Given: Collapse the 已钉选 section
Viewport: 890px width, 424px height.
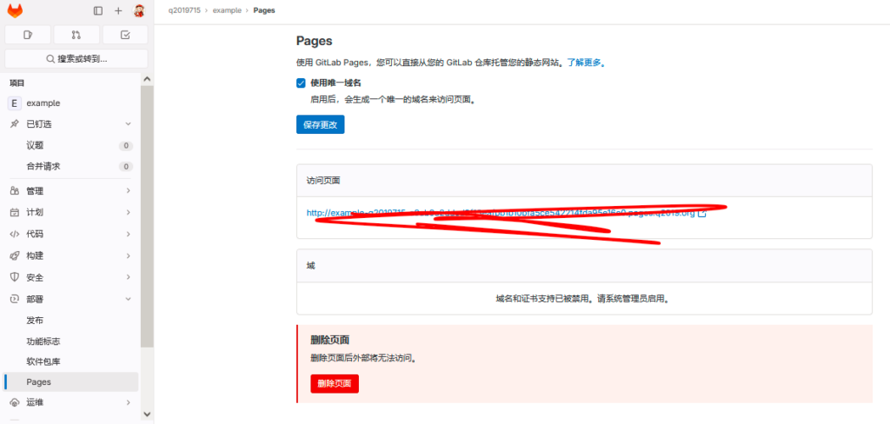Looking at the screenshot, I should (x=128, y=124).
